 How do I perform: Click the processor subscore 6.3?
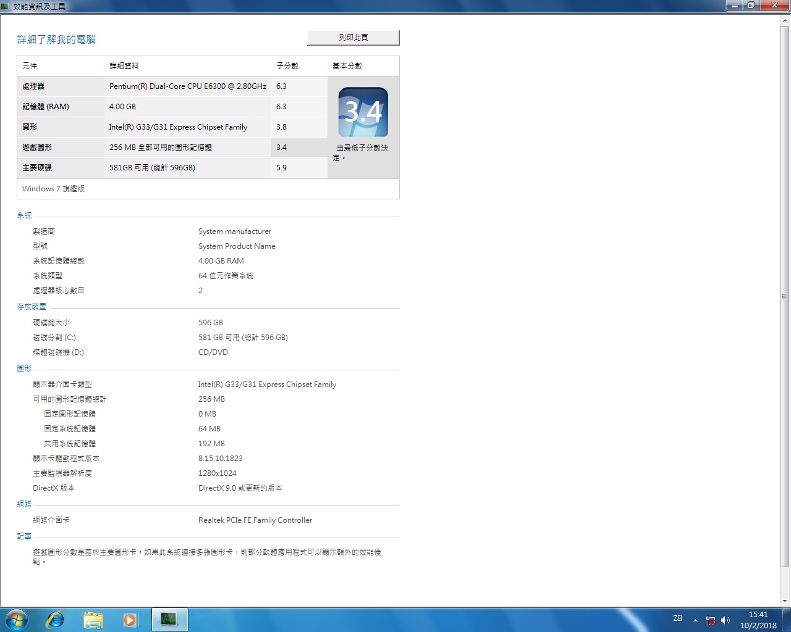point(281,86)
